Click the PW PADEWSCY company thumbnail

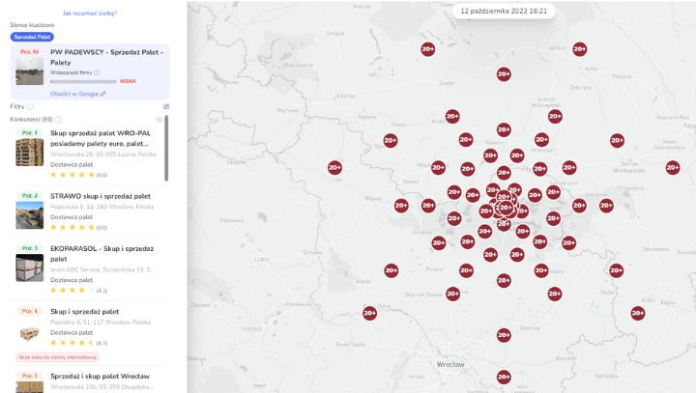point(30,70)
